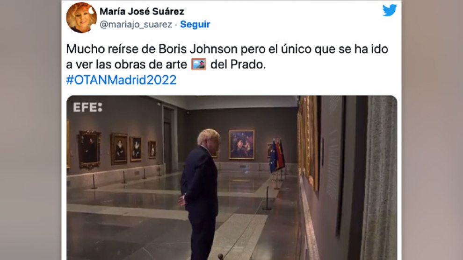Image resolution: width=463 pixels, height=260 pixels.
Task: Click the EFE: watermark on video
Action: coord(88,107)
